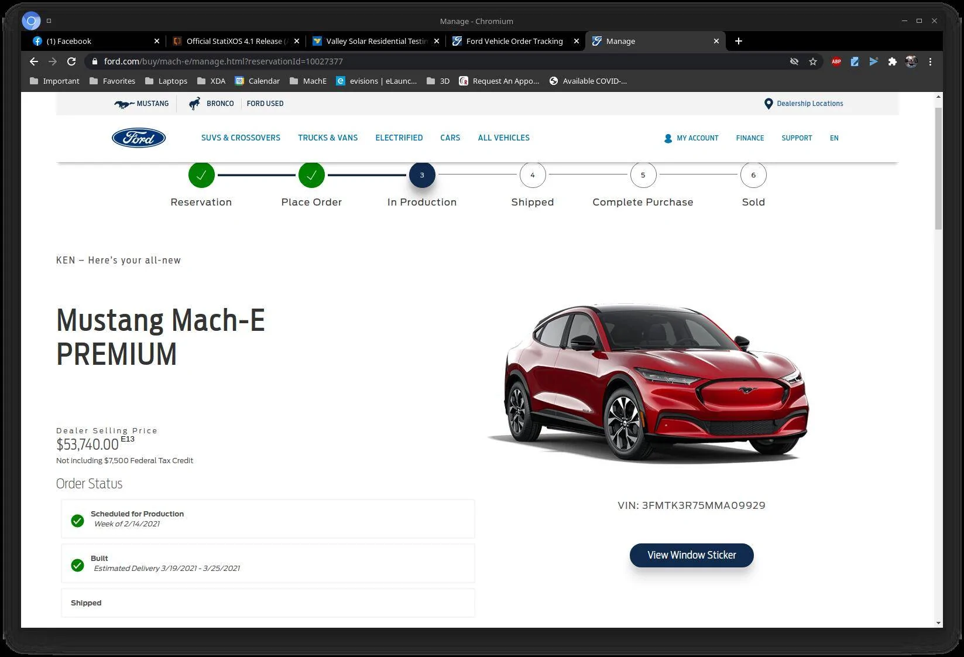Click the desktop app menu circle icon
This screenshot has height=657, width=964.
(x=32, y=21)
